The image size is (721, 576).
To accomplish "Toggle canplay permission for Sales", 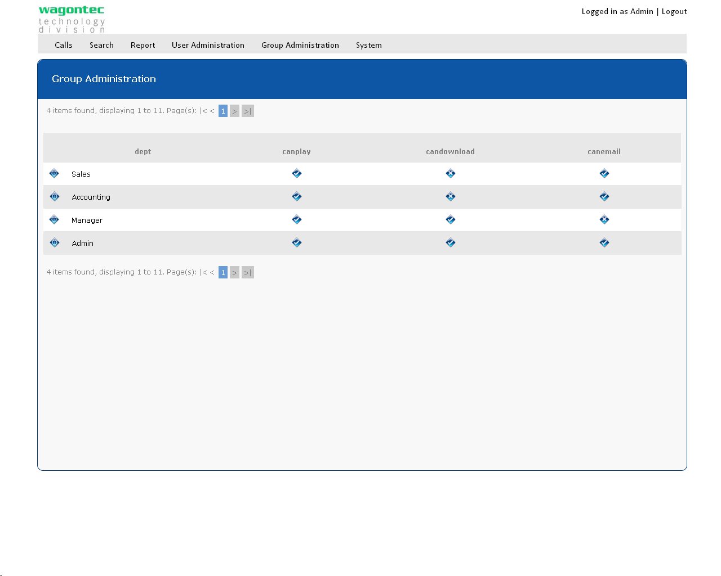I will tap(297, 173).
